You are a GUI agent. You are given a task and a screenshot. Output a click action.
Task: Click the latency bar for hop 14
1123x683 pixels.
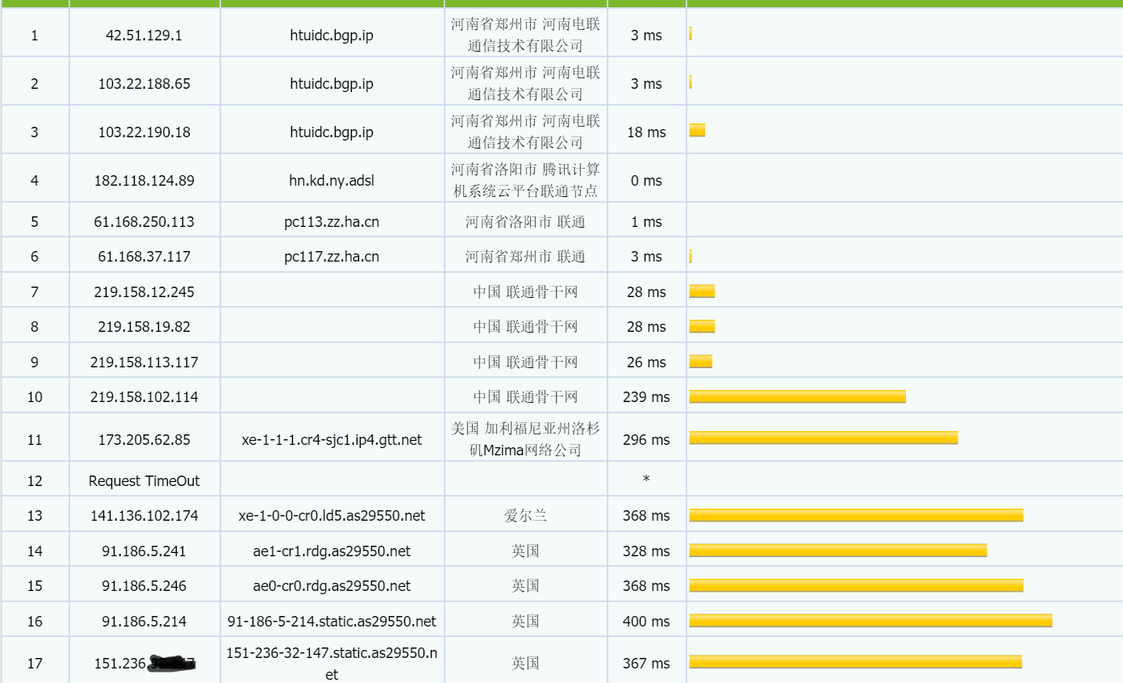[837, 550]
